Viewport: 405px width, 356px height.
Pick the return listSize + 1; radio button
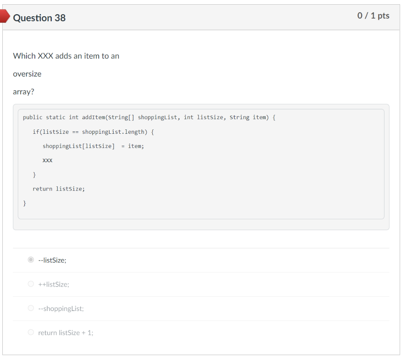click(x=31, y=332)
